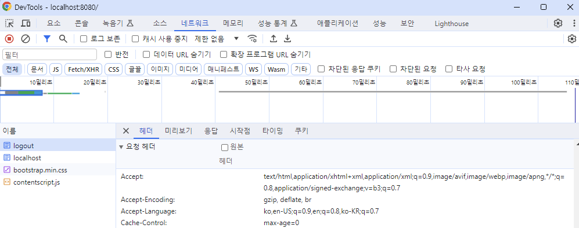Image resolution: width=579 pixels, height=228 pixels.
Task: Select the contentscript.js script icon
Action: (7, 182)
